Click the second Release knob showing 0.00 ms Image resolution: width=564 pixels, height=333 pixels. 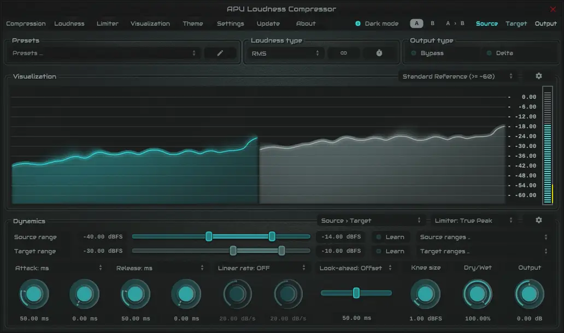186,294
